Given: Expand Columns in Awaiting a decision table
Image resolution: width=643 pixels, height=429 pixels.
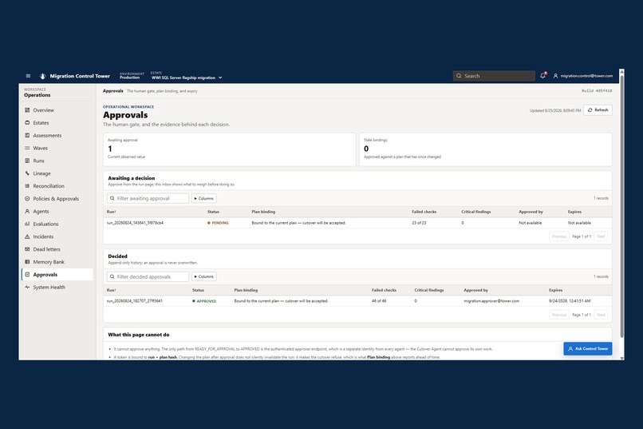Looking at the screenshot, I should 203,198.
